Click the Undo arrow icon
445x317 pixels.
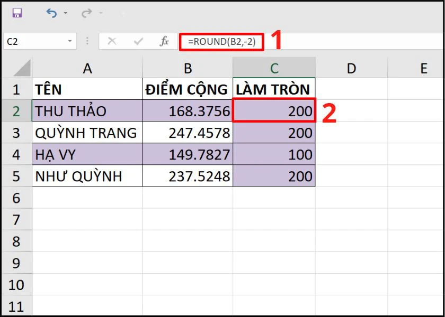pyautogui.click(x=51, y=13)
